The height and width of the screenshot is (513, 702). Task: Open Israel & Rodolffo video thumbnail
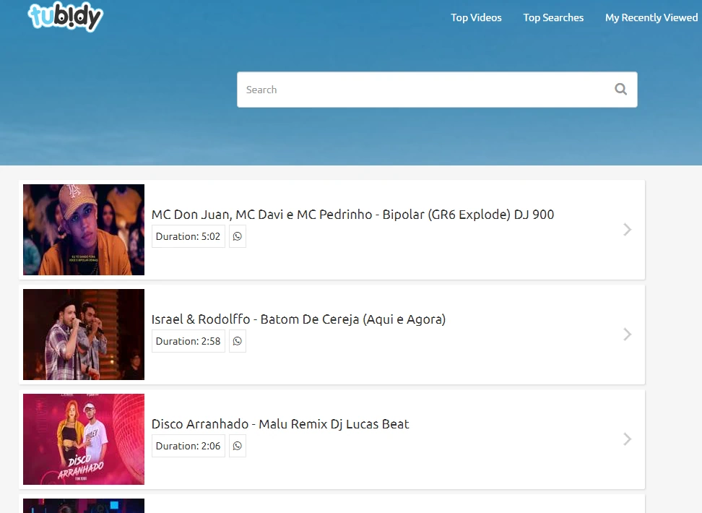[x=84, y=335]
